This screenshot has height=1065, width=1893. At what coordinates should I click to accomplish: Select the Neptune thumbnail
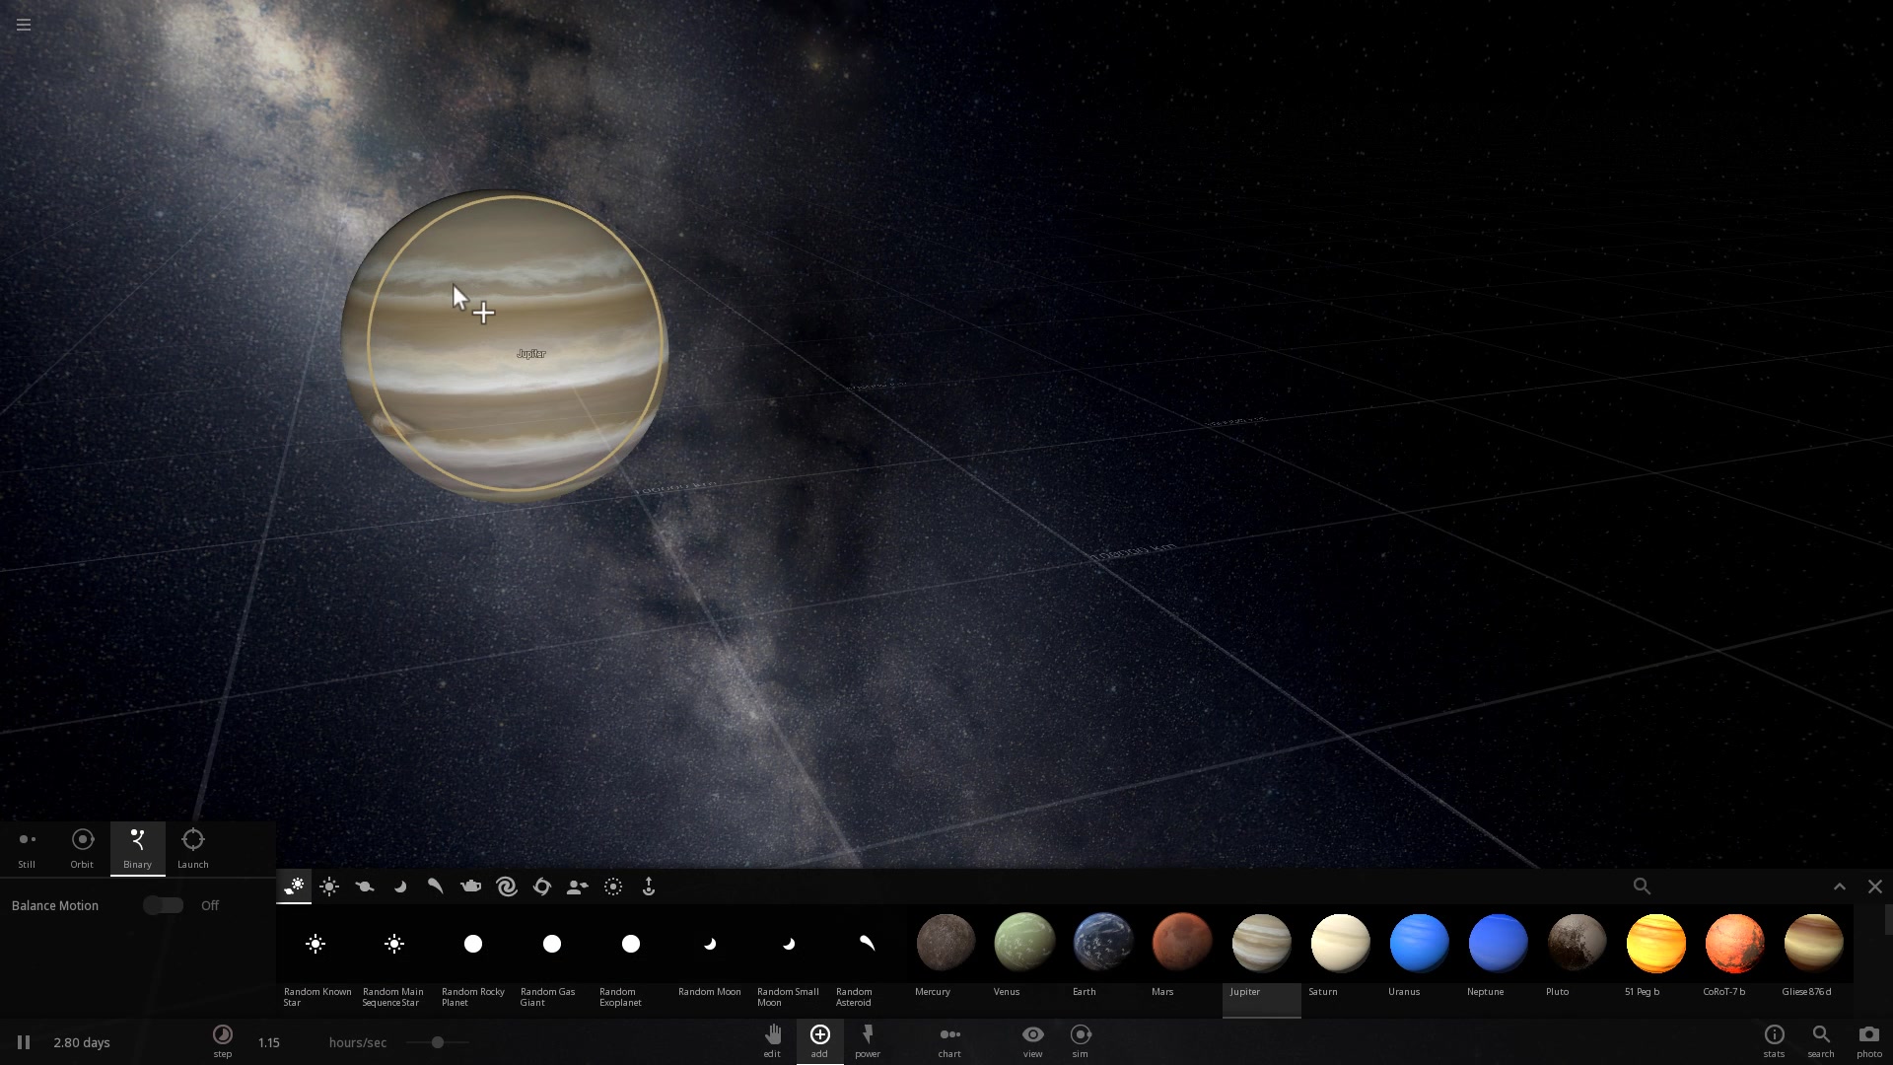tap(1499, 943)
